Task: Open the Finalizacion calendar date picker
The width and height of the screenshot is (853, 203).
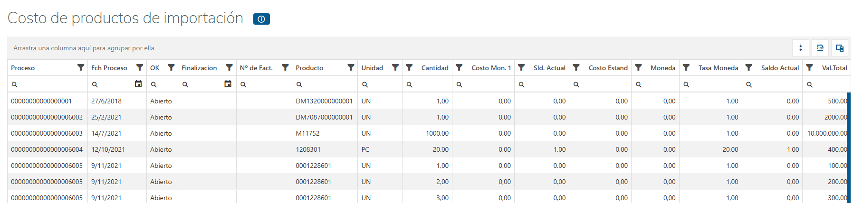Action: pyautogui.click(x=228, y=84)
